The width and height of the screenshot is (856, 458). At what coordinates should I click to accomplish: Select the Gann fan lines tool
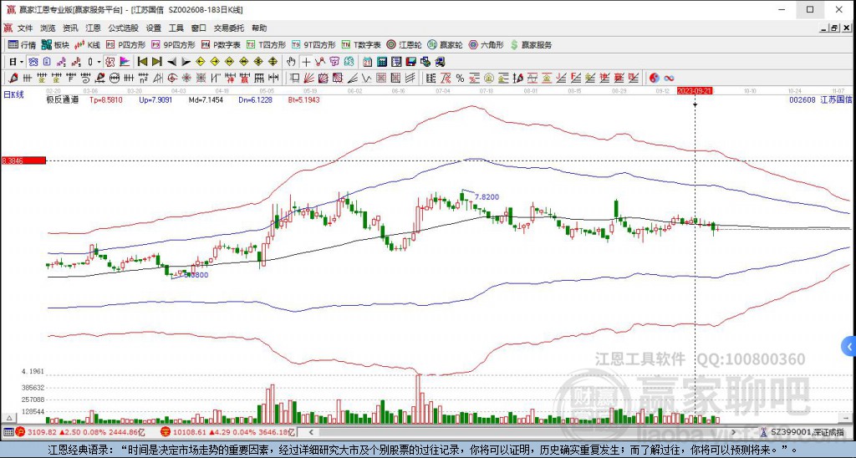pos(308,78)
